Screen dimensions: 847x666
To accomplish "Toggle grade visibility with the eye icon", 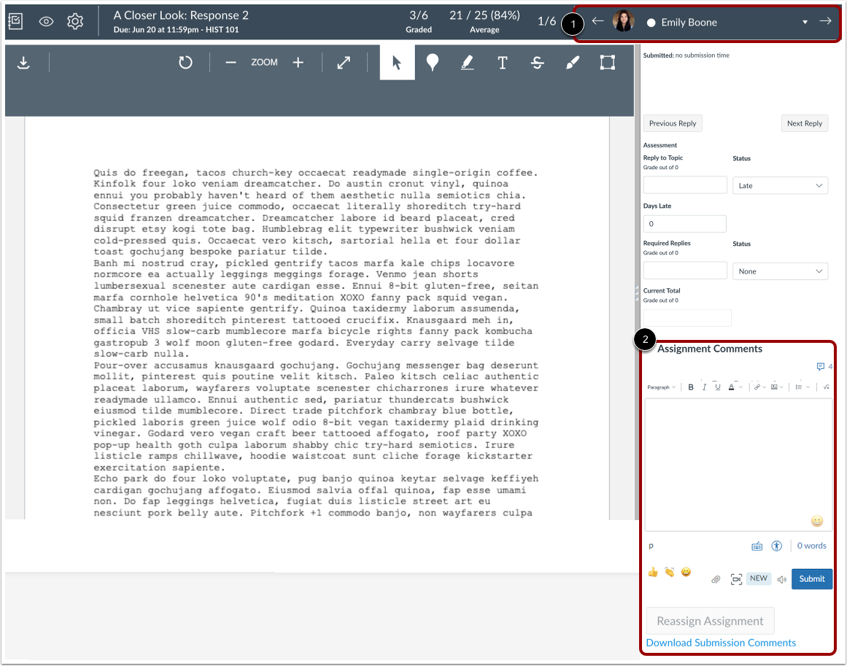I will [46, 22].
